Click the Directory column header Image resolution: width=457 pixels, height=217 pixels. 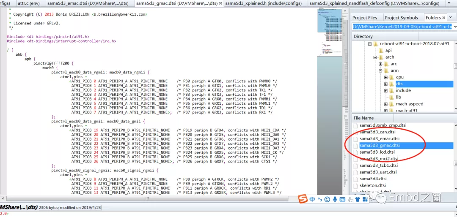click(385, 36)
